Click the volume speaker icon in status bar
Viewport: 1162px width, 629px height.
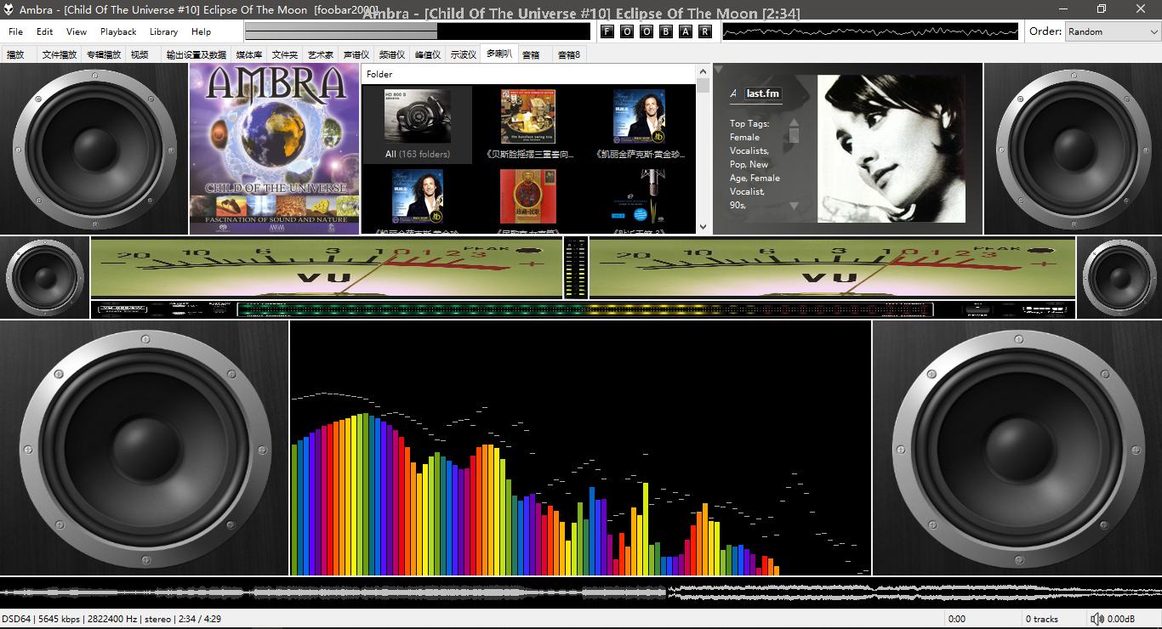pyautogui.click(x=1097, y=619)
